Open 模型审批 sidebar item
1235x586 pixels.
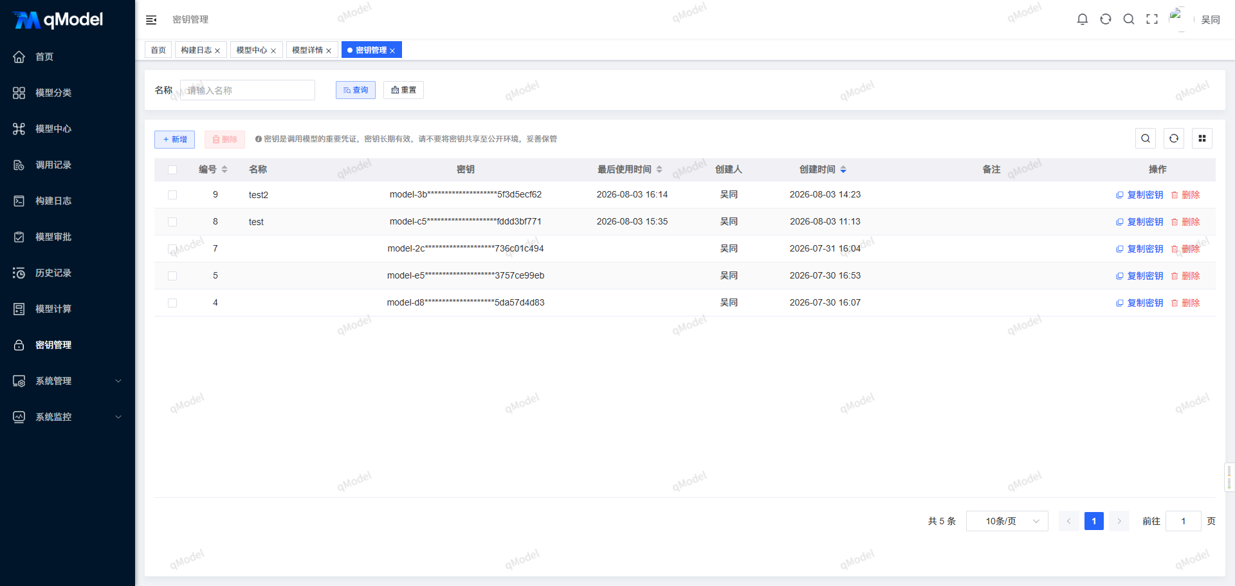(x=68, y=237)
